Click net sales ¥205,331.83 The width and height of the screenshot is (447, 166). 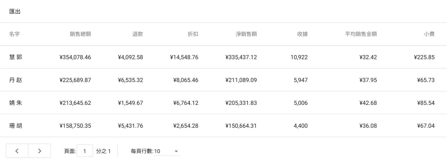tap(241, 103)
